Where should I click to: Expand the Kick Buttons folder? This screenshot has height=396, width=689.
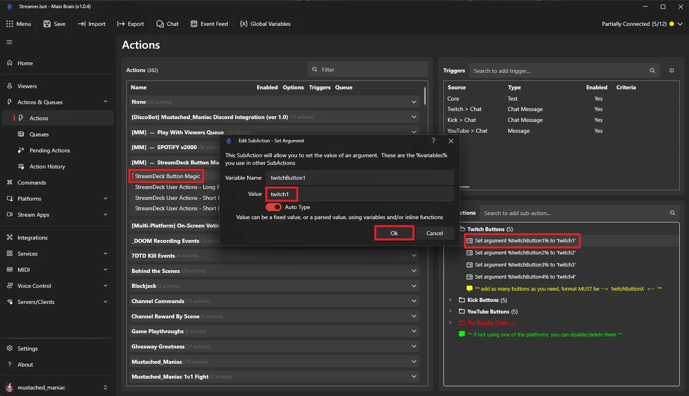(450, 300)
